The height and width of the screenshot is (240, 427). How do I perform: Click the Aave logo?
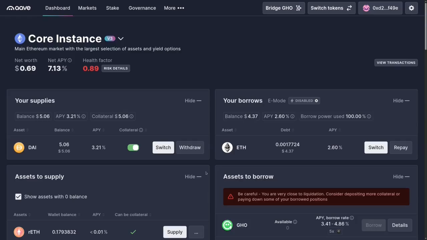click(19, 8)
